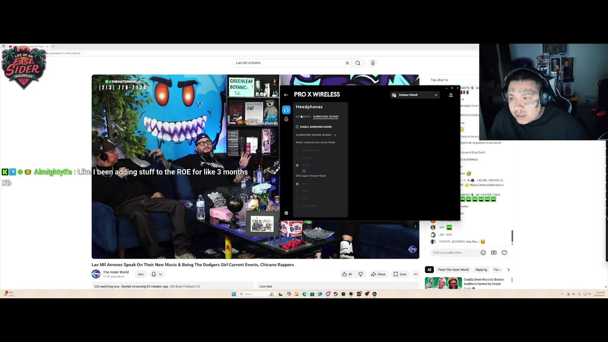This screenshot has height=342, width=608.
Task: Switch to the Surround Sound tab
Action: 325,116
